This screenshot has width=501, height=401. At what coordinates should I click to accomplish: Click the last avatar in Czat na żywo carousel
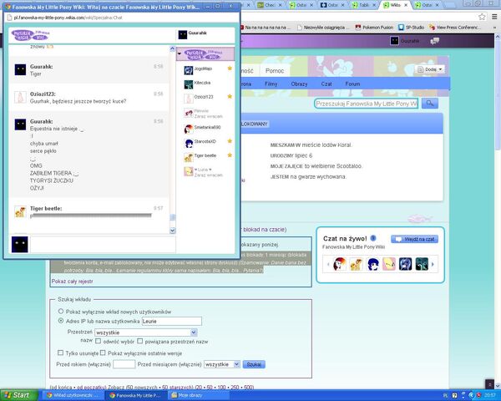[x=422, y=264]
